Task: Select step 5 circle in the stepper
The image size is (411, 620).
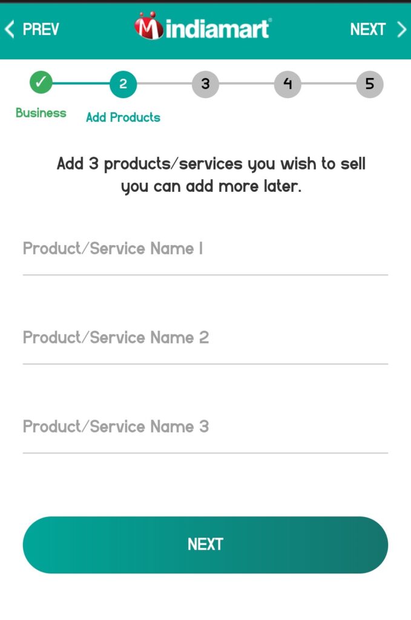Action: pos(370,84)
